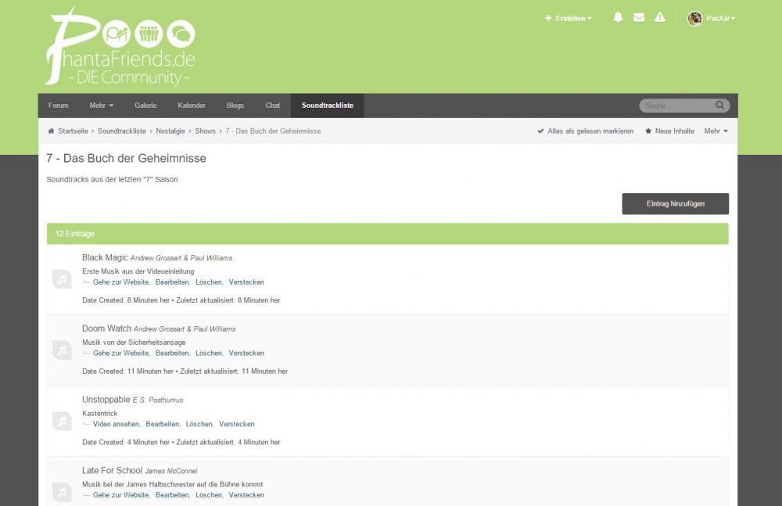Click Bearbeiten for Doom Watch
Screen dimensions: 782x506
pyautogui.click(x=172, y=353)
